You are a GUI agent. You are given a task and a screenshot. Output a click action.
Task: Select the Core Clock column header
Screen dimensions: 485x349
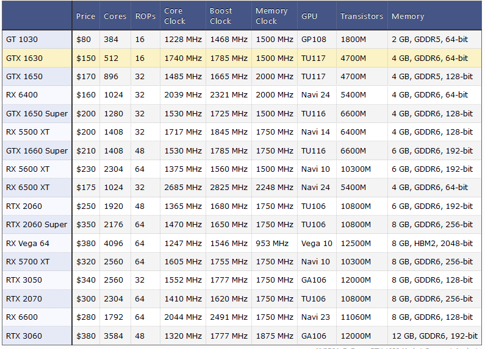point(175,16)
